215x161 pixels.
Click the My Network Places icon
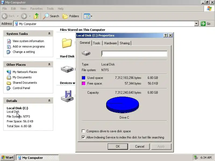(9, 72)
